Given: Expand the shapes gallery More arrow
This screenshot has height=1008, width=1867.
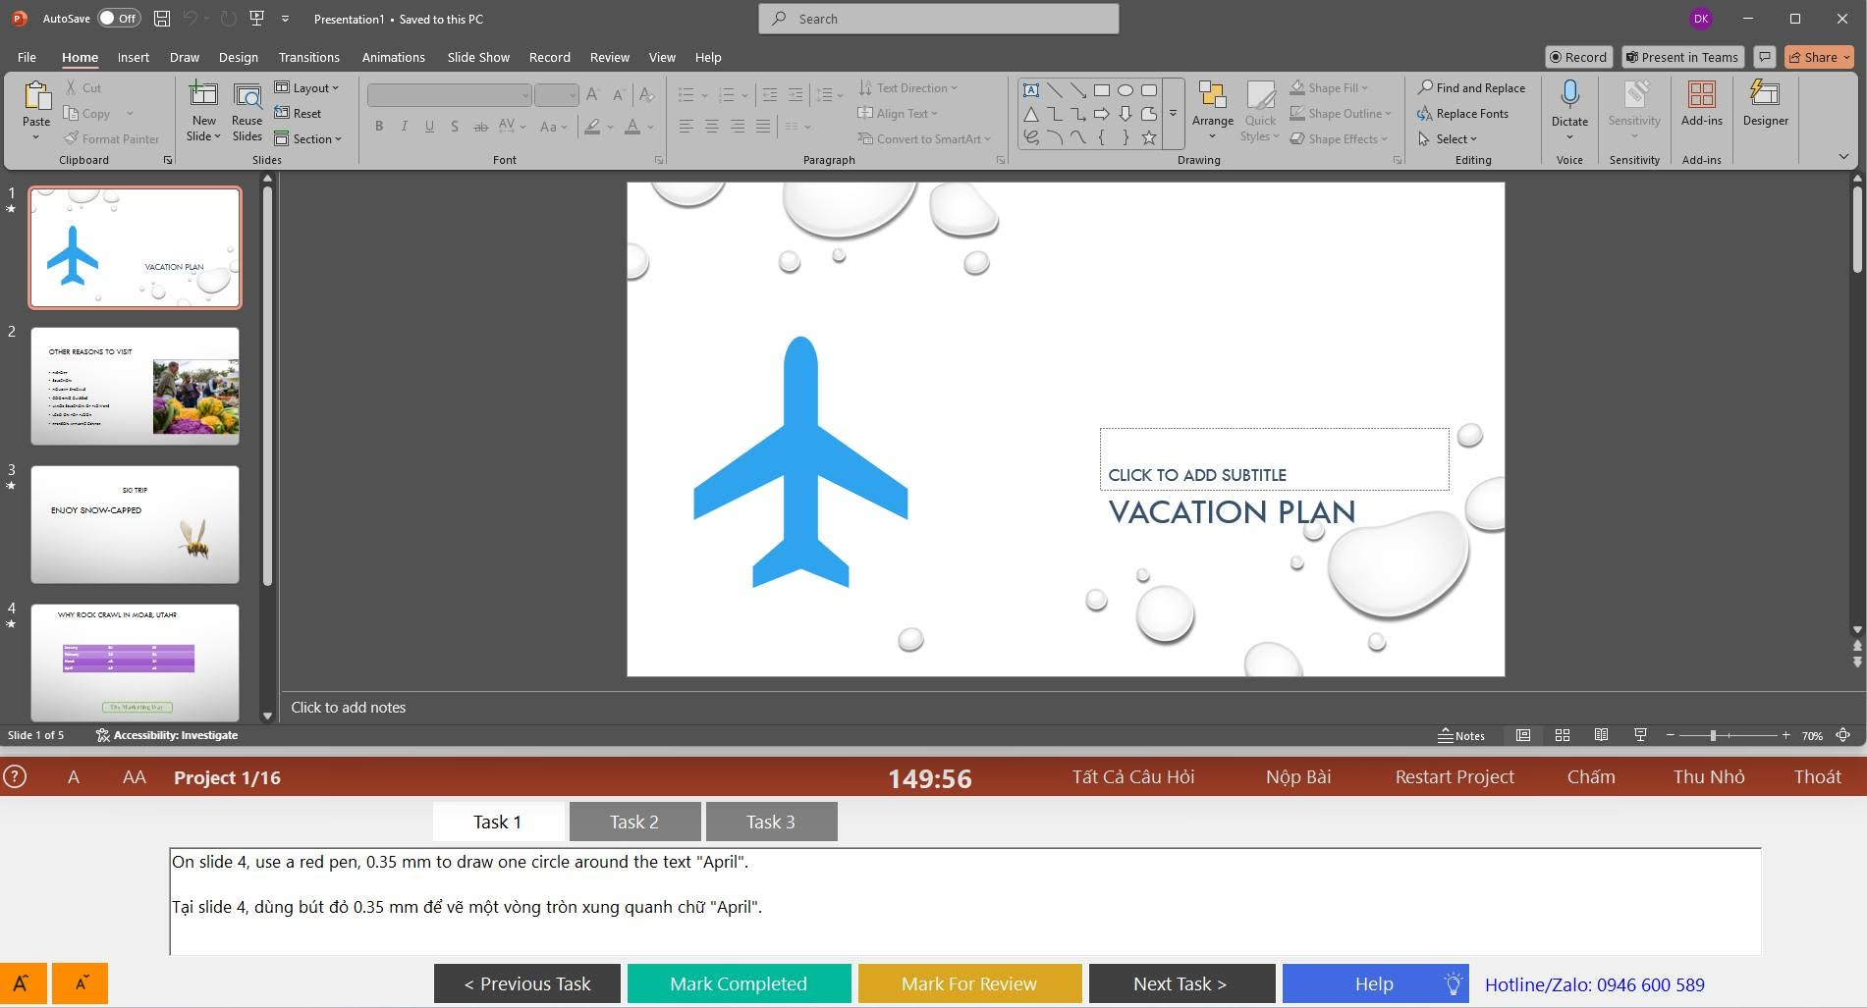Looking at the screenshot, I should pyautogui.click(x=1173, y=114).
